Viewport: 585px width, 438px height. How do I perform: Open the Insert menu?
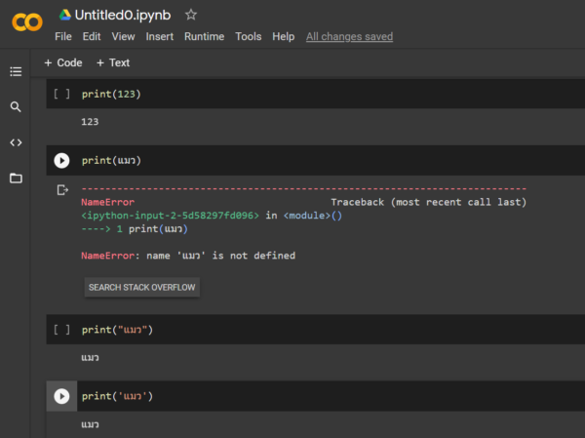[x=159, y=37]
